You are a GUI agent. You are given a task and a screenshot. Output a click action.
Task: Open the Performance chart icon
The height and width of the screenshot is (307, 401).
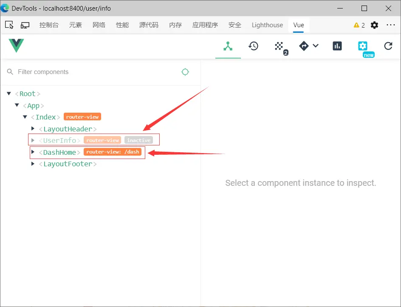pos(337,46)
